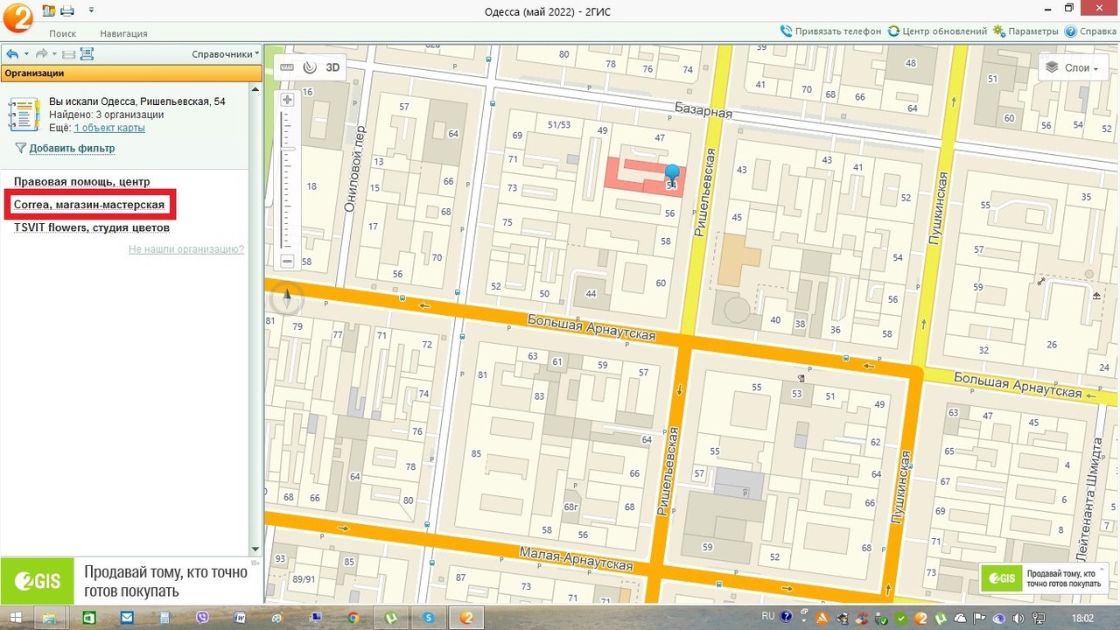Viewport: 1120px width, 630px height.
Task: Click the «Большая Арнаутская» street label in map center
Action: pos(591,328)
